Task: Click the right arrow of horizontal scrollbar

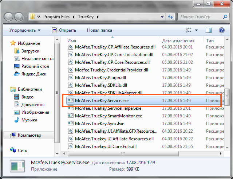Action: tap(221, 153)
